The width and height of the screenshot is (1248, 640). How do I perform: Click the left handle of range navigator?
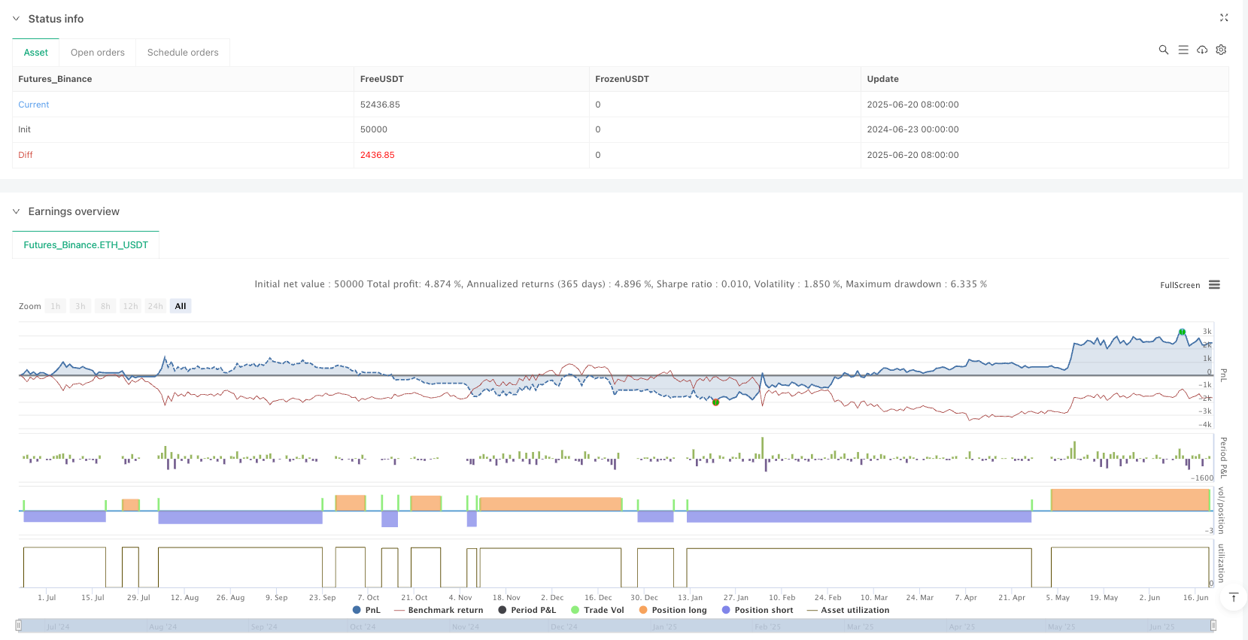(x=19, y=626)
